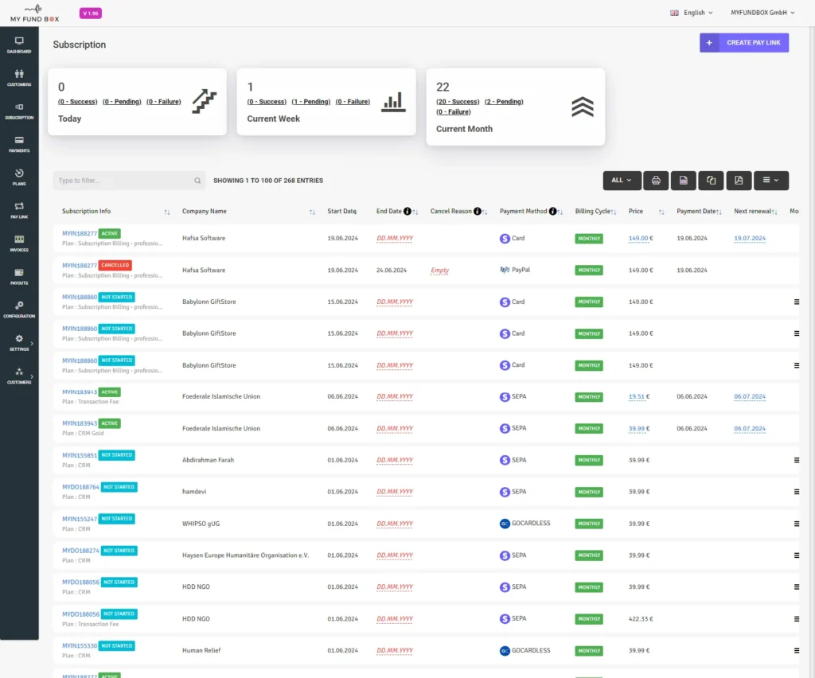Click 2 - Pending in Current Month
The width and height of the screenshot is (815, 678).
504,102
